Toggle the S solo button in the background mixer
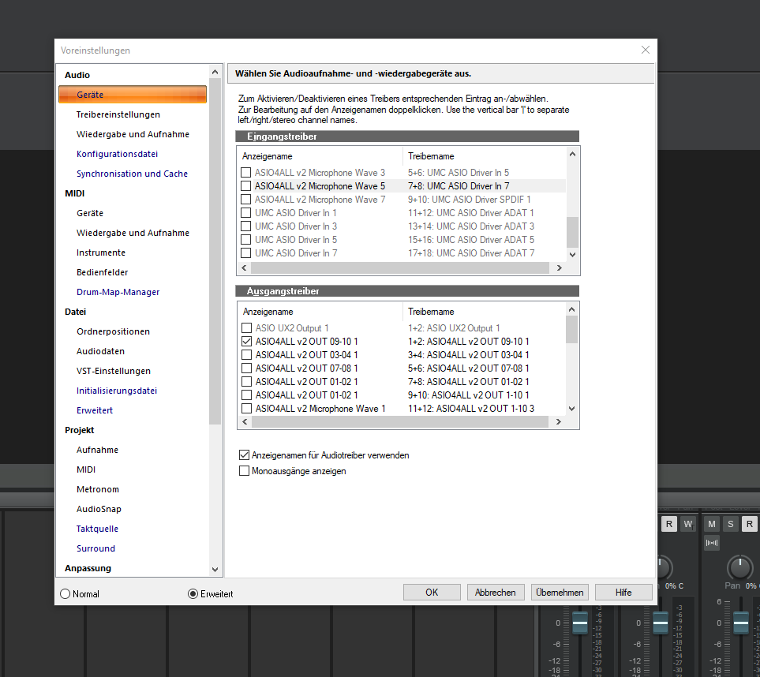Image resolution: width=760 pixels, height=677 pixels. coord(731,524)
